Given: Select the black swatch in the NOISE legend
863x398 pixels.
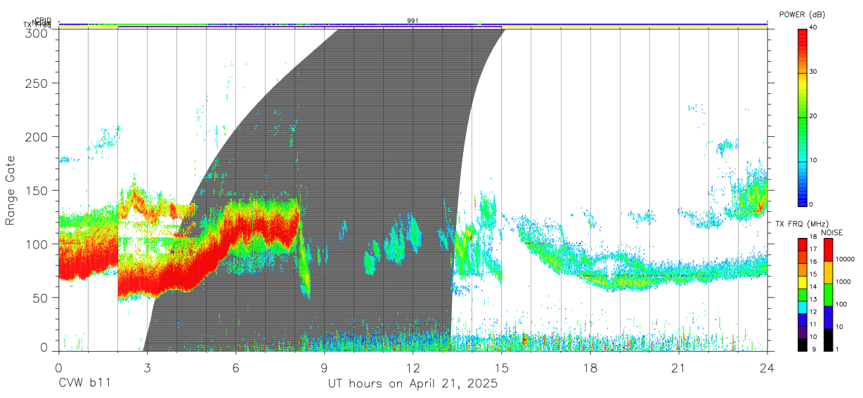Looking at the screenshot, I should coord(827,340).
